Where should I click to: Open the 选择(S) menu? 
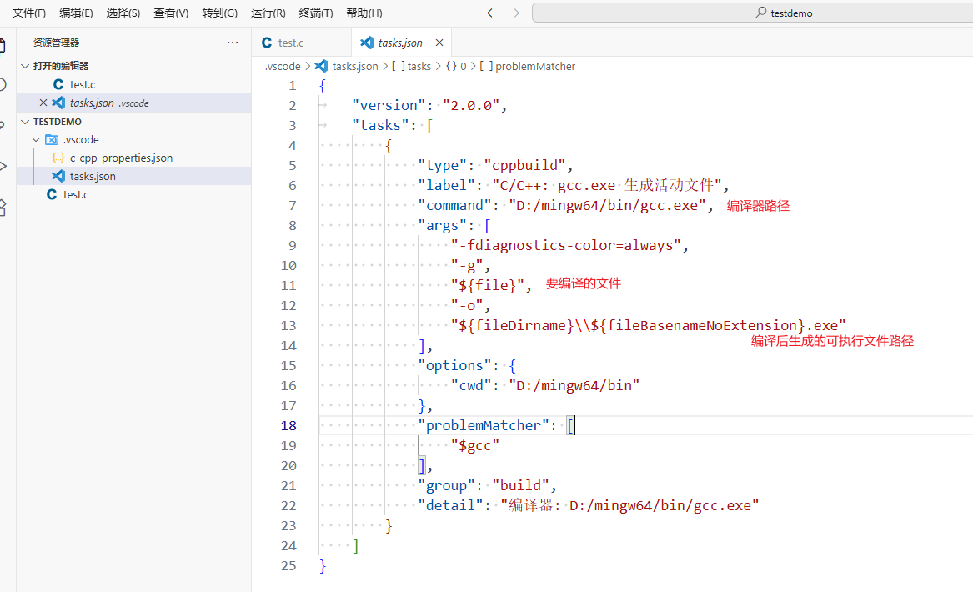[123, 13]
